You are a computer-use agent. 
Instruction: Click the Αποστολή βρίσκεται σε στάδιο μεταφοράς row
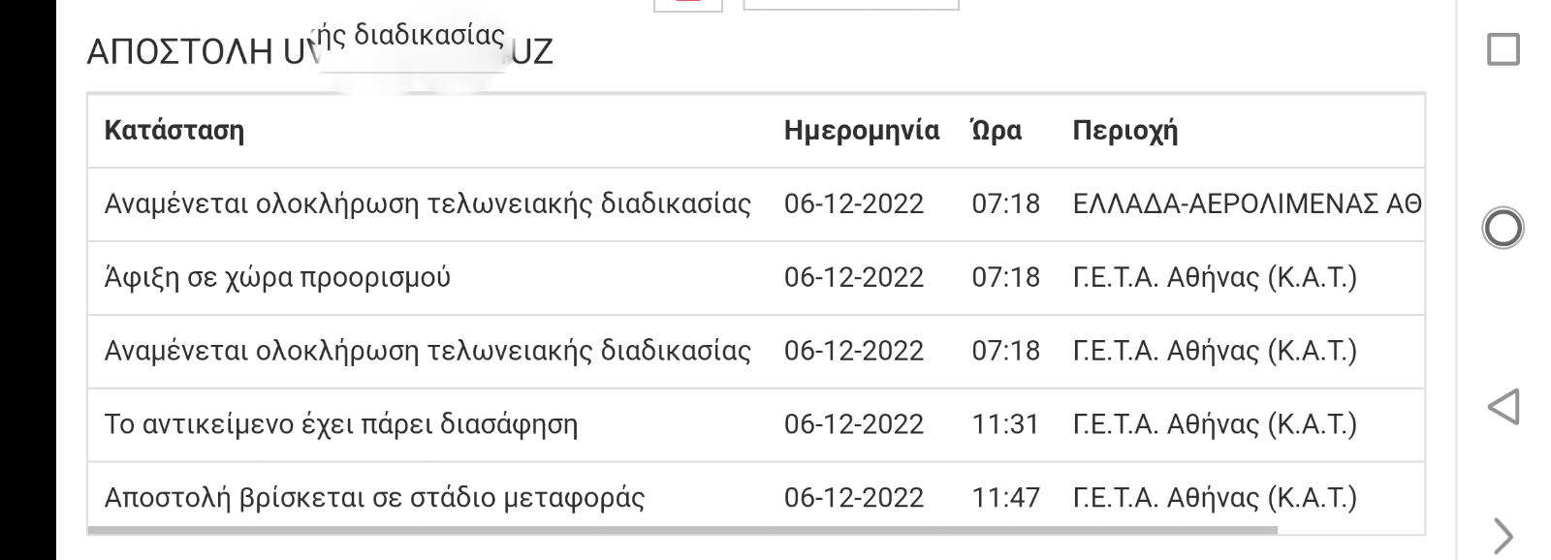(756, 498)
